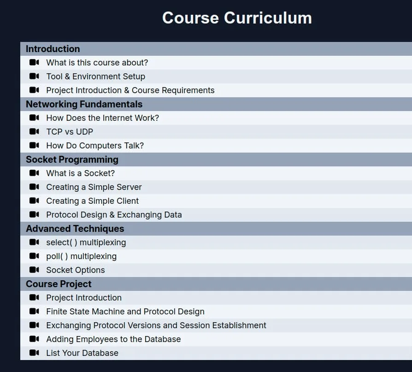This screenshot has width=412, height=372.
Task: Click the camera icon next to 'Tool & Environment Setup'
Action: pyautogui.click(x=34, y=77)
